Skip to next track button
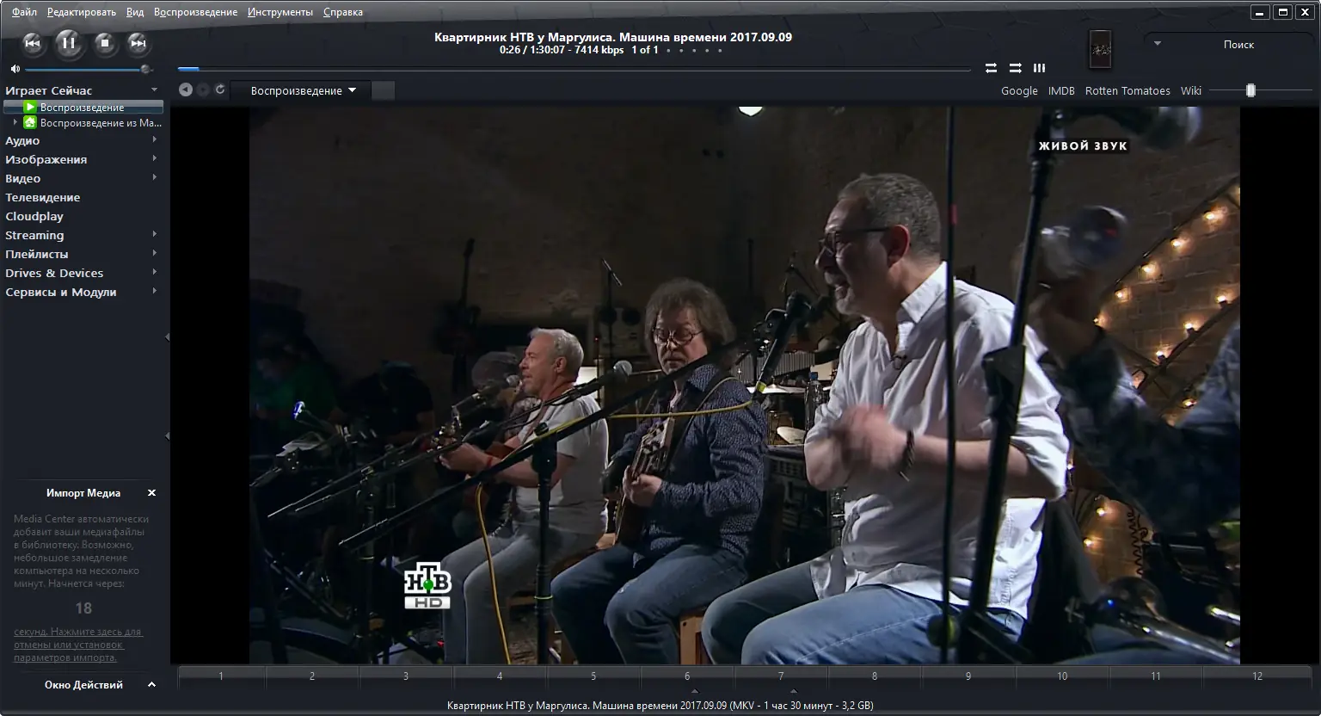 138,43
